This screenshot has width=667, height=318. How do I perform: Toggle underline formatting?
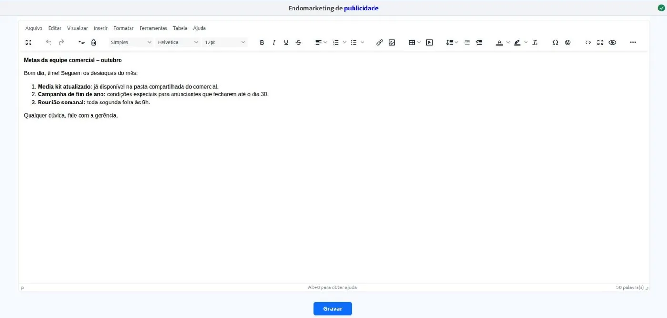click(x=286, y=42)
